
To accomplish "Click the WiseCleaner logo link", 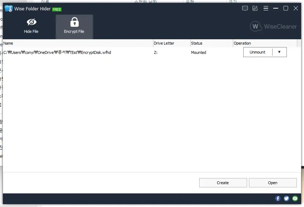I will coord(273,26).
